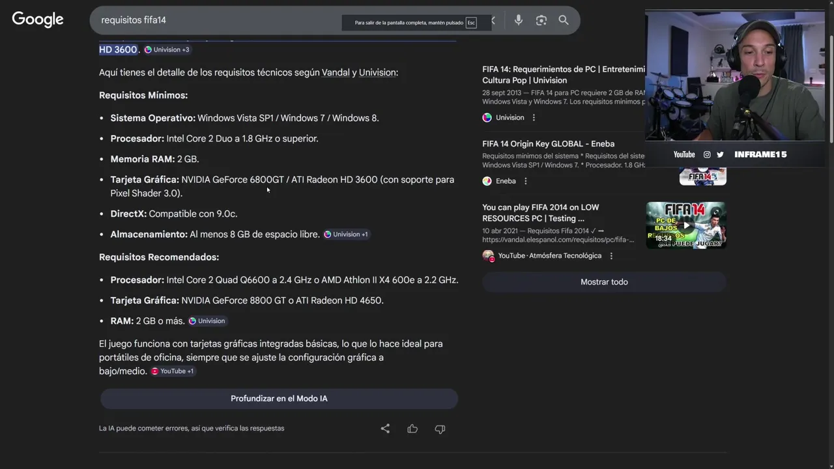Screen dimensions: 834x469
Task: Open FIFA 14 Origin Key GLOBAL - Eneba result
Action: pos(548,143)
